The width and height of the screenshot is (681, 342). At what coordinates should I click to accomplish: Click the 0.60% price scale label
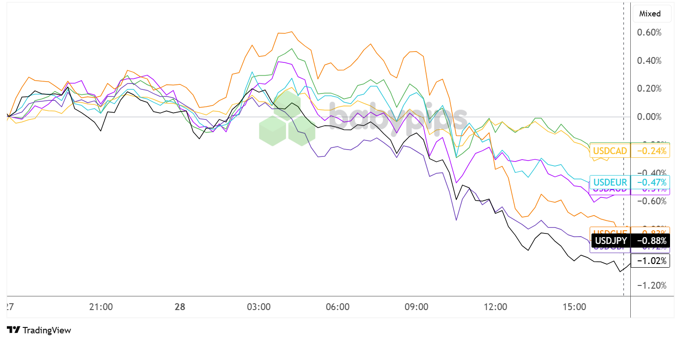[x=649, y=33]
